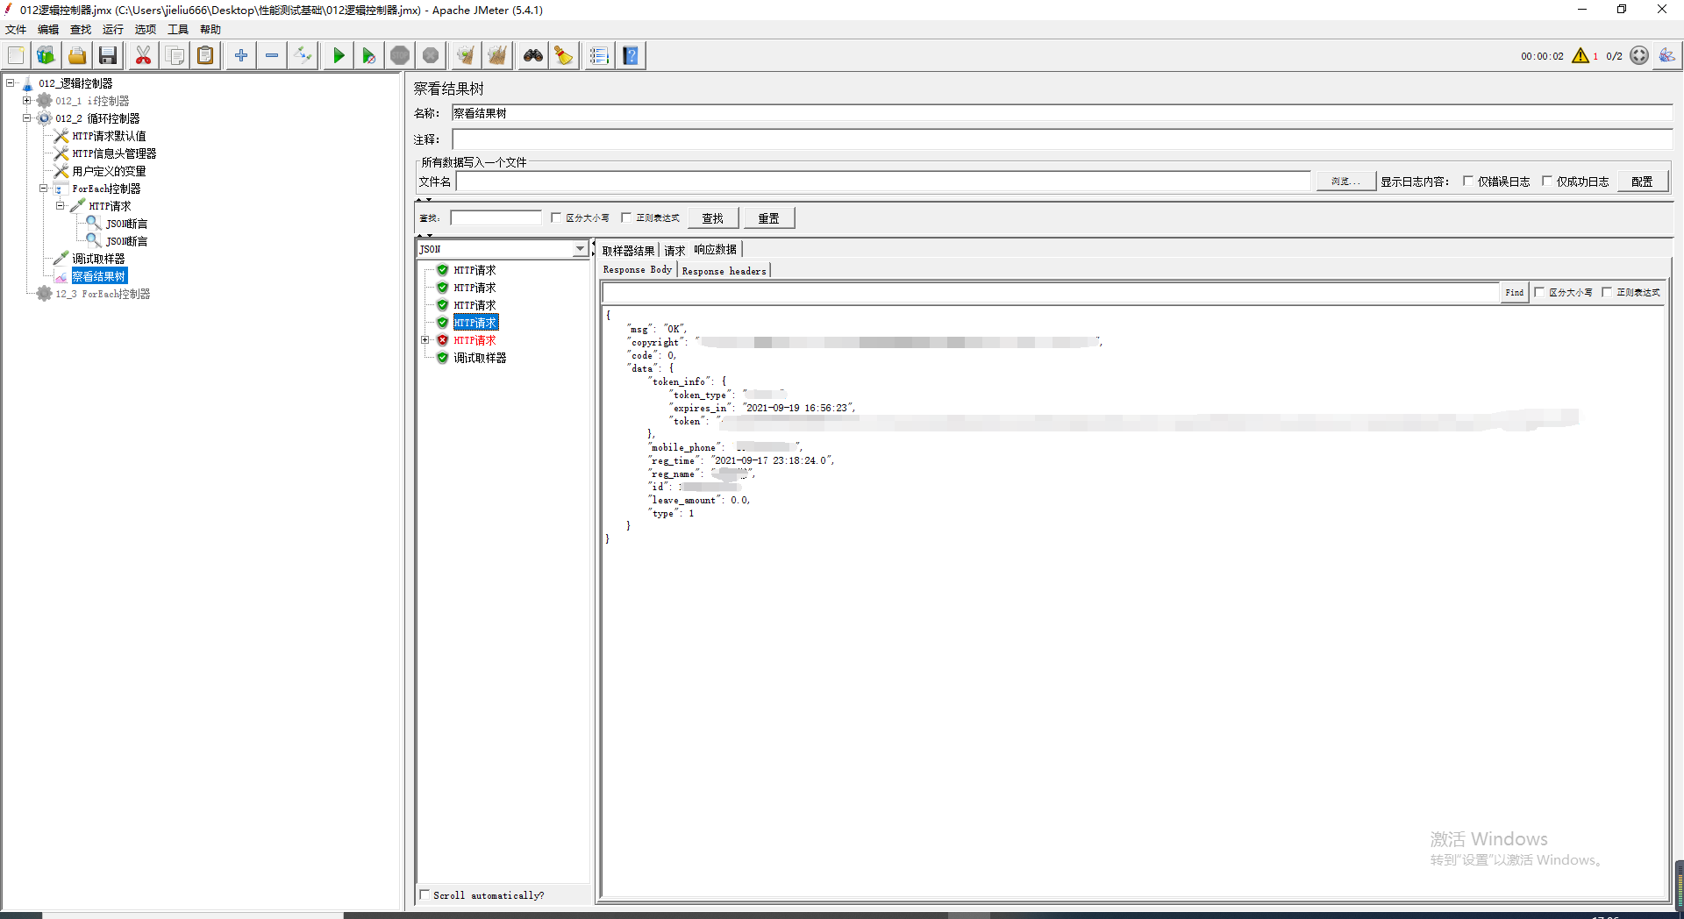This screenshot has height=919, width=1684.
Task: Switch to the Response Body tab
Action: pos(638,270)
